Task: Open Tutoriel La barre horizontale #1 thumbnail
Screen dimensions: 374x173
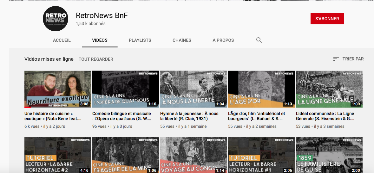Action: point(261,155)
